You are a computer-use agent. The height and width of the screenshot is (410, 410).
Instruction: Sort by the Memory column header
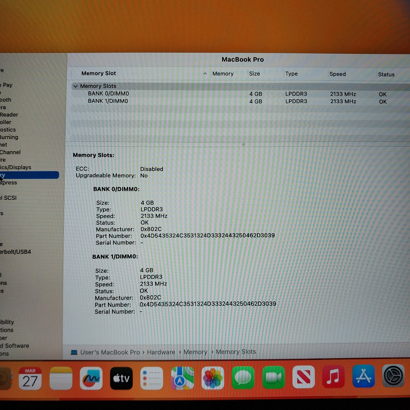tap(223, 73)
